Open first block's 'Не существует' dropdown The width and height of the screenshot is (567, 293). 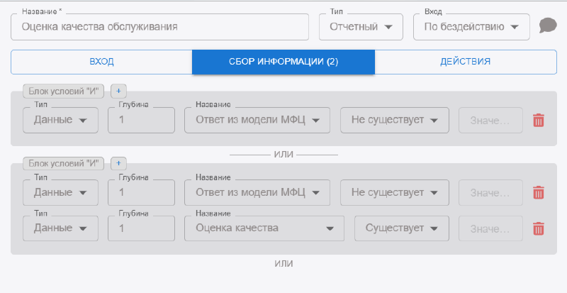tap(394, 120)
